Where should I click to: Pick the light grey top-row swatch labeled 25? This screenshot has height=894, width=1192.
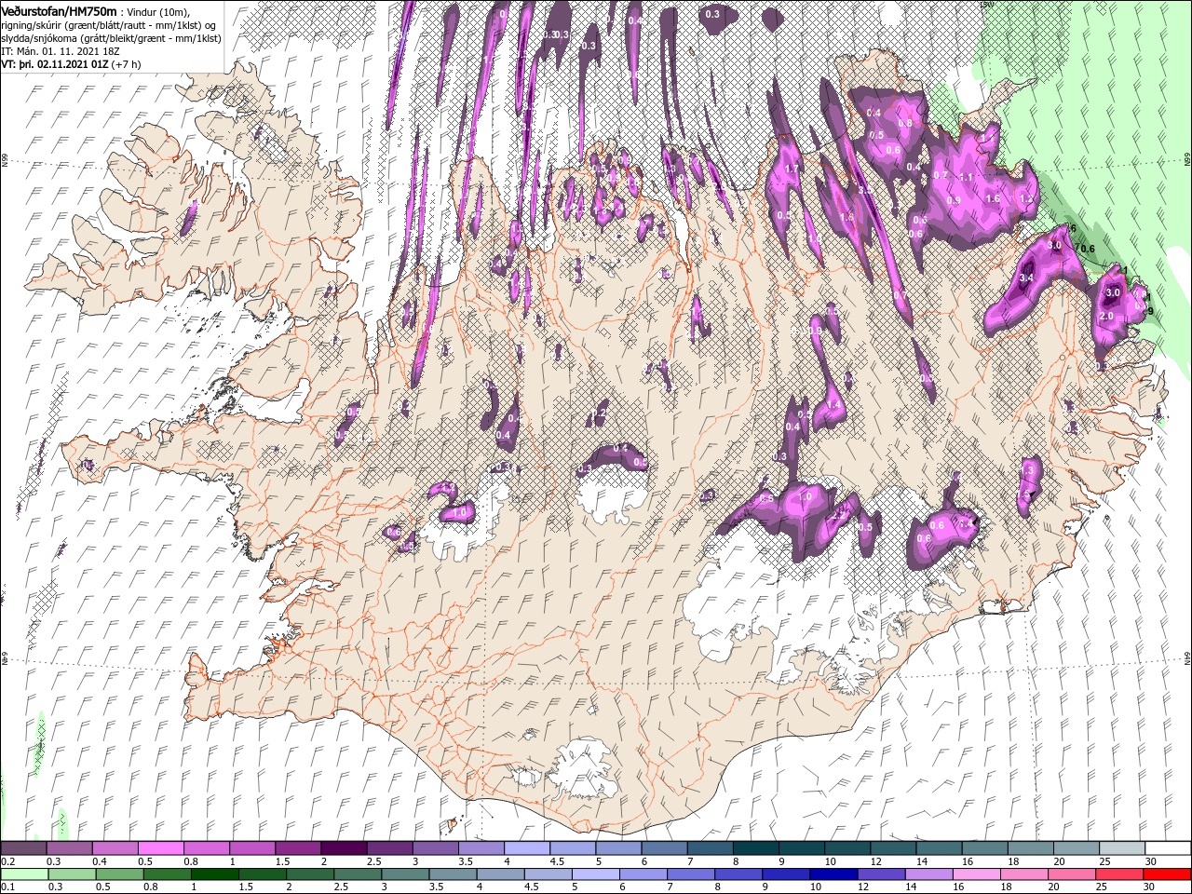click(1123, 848)
